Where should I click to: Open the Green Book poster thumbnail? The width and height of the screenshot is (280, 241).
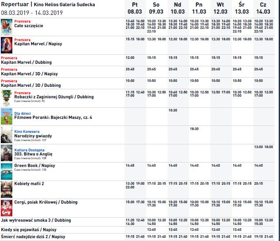coord(7,171)
